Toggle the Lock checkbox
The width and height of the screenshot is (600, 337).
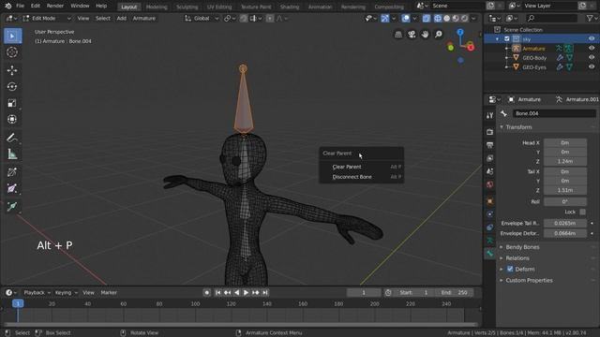[582, 212]
